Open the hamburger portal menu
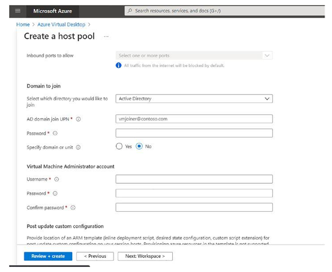This screenshot has width=332, height=272. 18,11
